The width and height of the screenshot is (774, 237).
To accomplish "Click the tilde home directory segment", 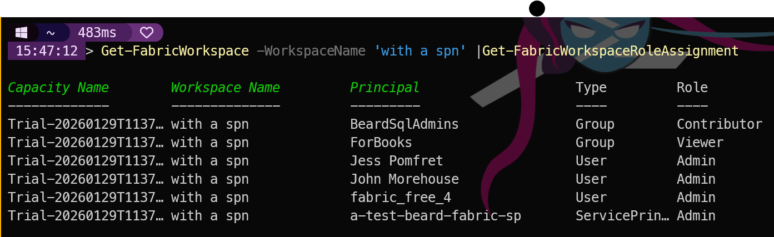I will click(x=51, y=33).
